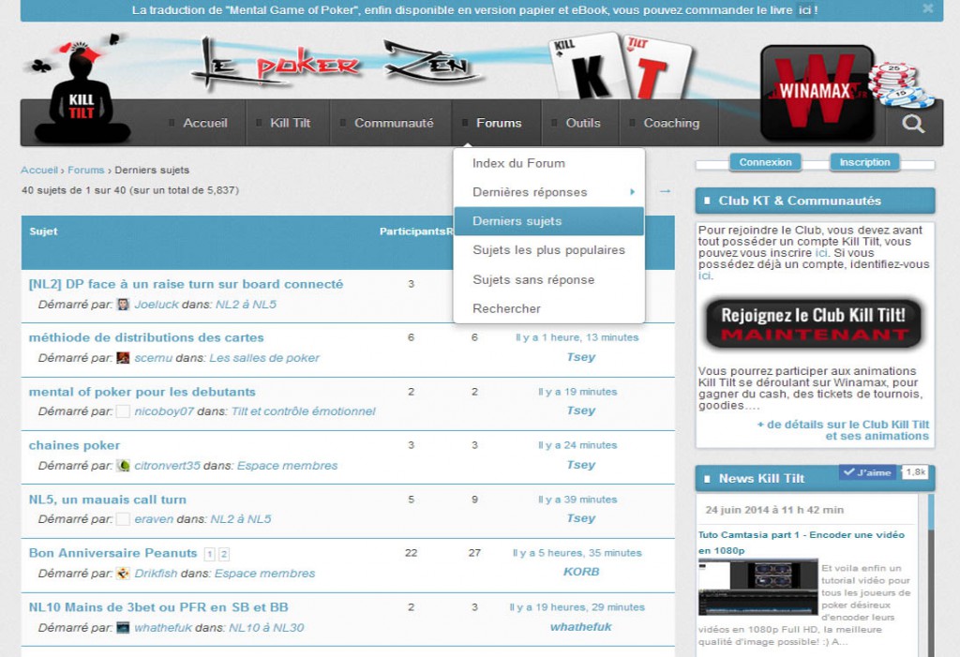Open NL10 à NL30 forum link
Image resolution: width=960 pixels, height=657 pixels.
click(x=266, y=628)
